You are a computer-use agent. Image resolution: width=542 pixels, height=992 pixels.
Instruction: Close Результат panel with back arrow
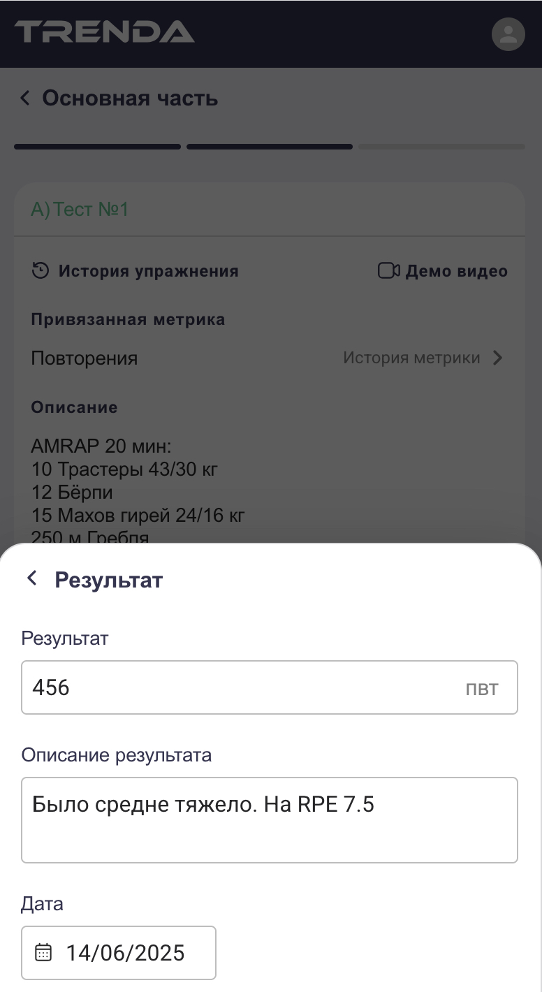31,578
